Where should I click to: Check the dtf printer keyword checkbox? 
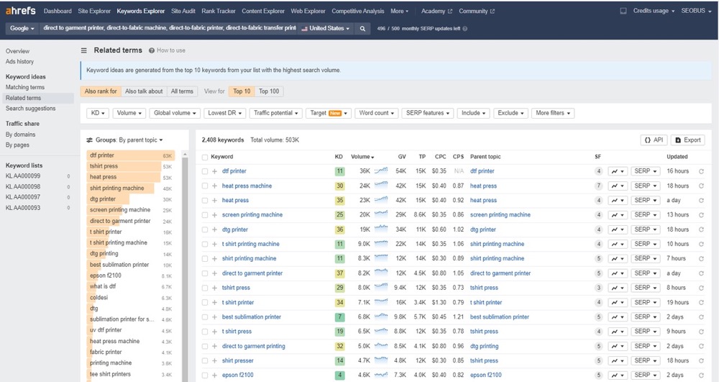point(205,171)
